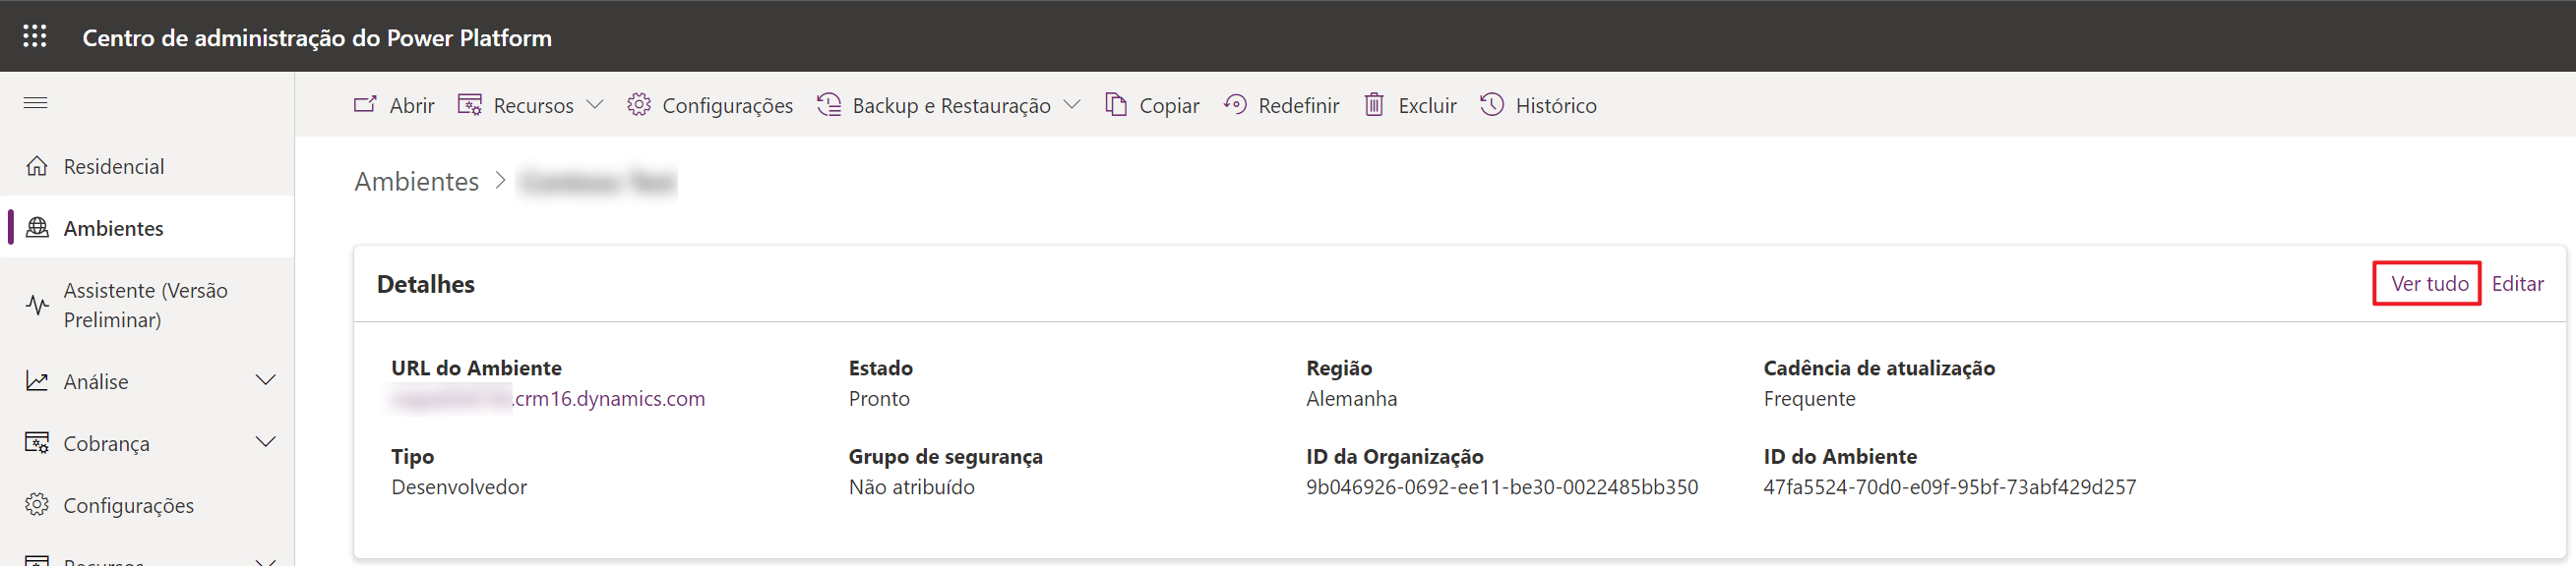The width and height of the screenshot is (2576, 566).
Task: Select Ambientes in the sidebar
Action: click(148, 228)
